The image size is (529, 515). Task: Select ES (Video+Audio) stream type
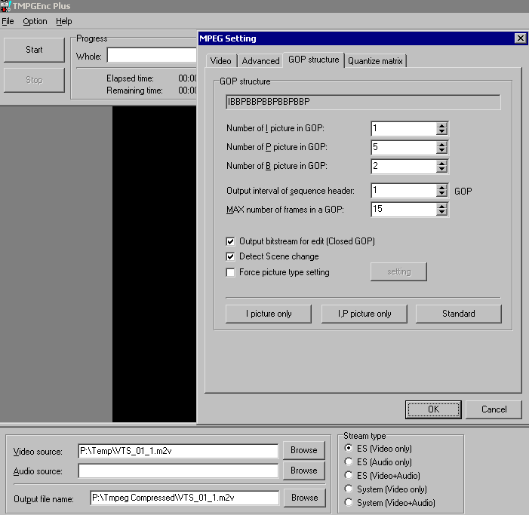click(x=349, y=475)
